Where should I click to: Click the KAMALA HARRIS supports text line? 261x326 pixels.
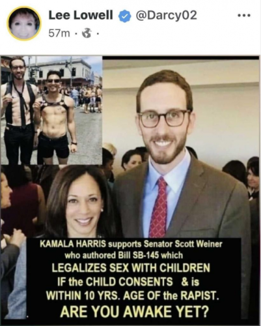click(x=131, y=244)
